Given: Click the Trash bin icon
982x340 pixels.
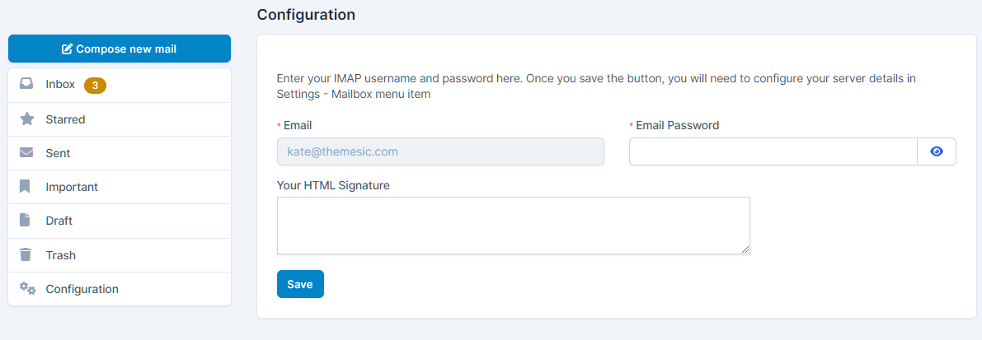Looking at the screenshot, I should [x=26, y=255].
